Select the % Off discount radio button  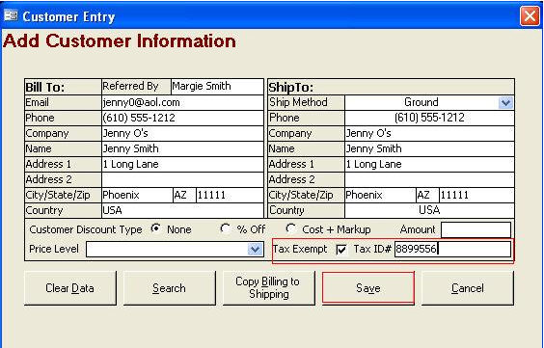tap(225, 228)
